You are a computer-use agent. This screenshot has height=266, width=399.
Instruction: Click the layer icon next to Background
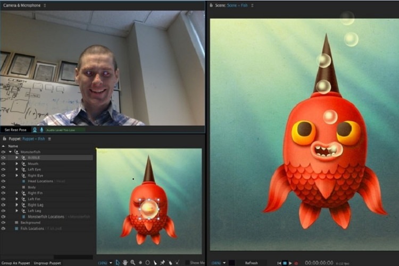16,223
